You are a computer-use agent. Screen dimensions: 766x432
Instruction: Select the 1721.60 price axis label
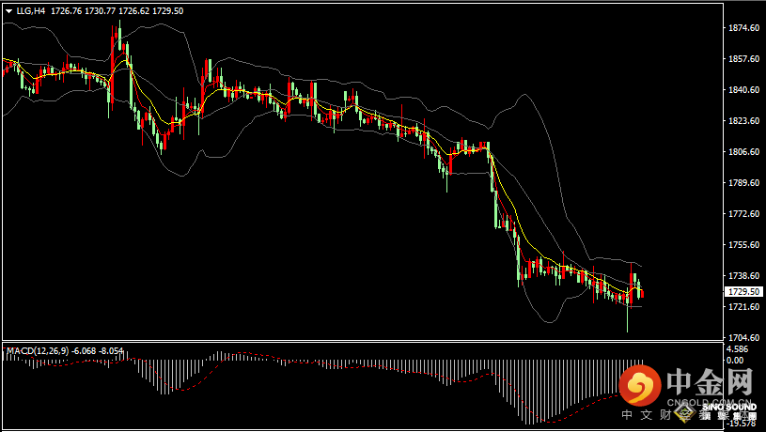click(x=743, y=307)
